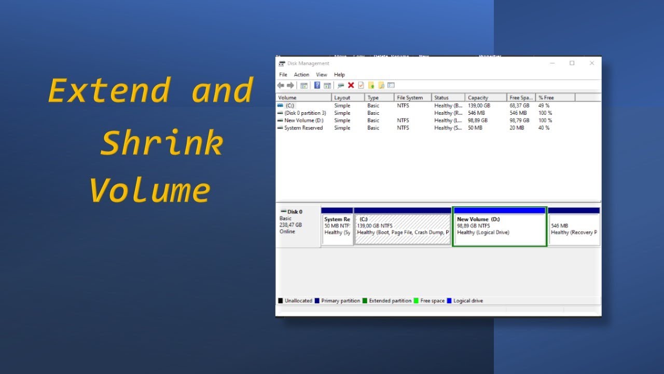Sort by the Status column header
Viewport: 664px width, 374px height.
coord(449,98)
